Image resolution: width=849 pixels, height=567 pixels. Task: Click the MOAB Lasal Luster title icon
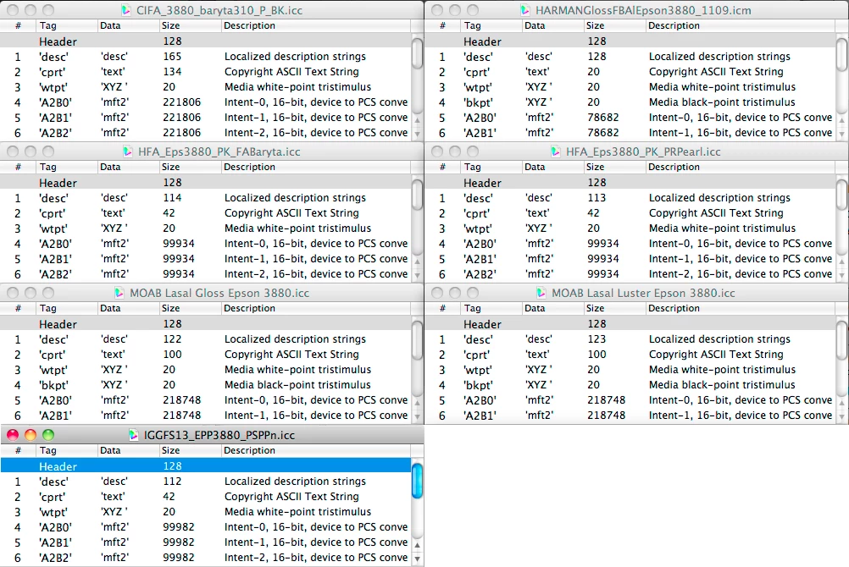(x=541, y=293)
